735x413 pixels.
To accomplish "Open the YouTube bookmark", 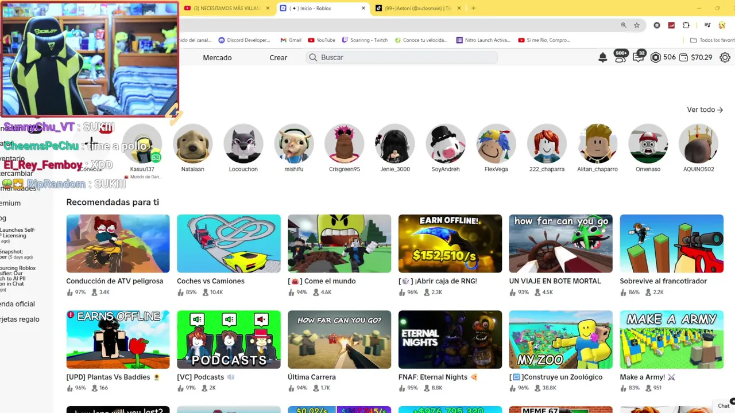I will pos(322,40).
